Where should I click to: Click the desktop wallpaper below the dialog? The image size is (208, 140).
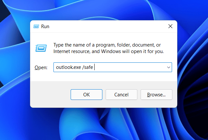point(104,124)
